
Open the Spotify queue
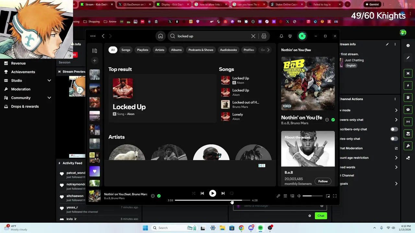pos(285,196)
